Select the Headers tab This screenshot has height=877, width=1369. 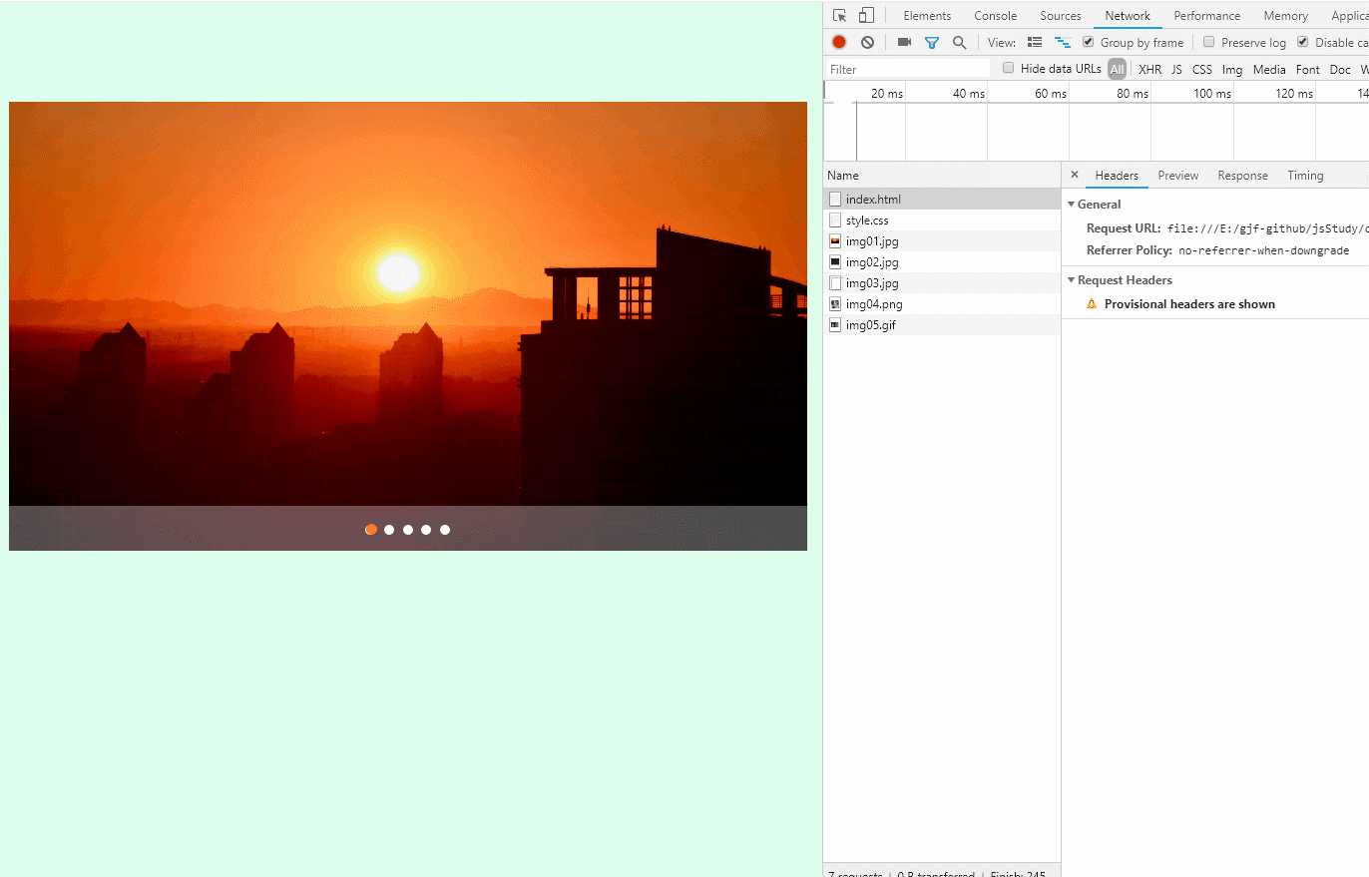pyautogui.click(x=1117, y=176)
